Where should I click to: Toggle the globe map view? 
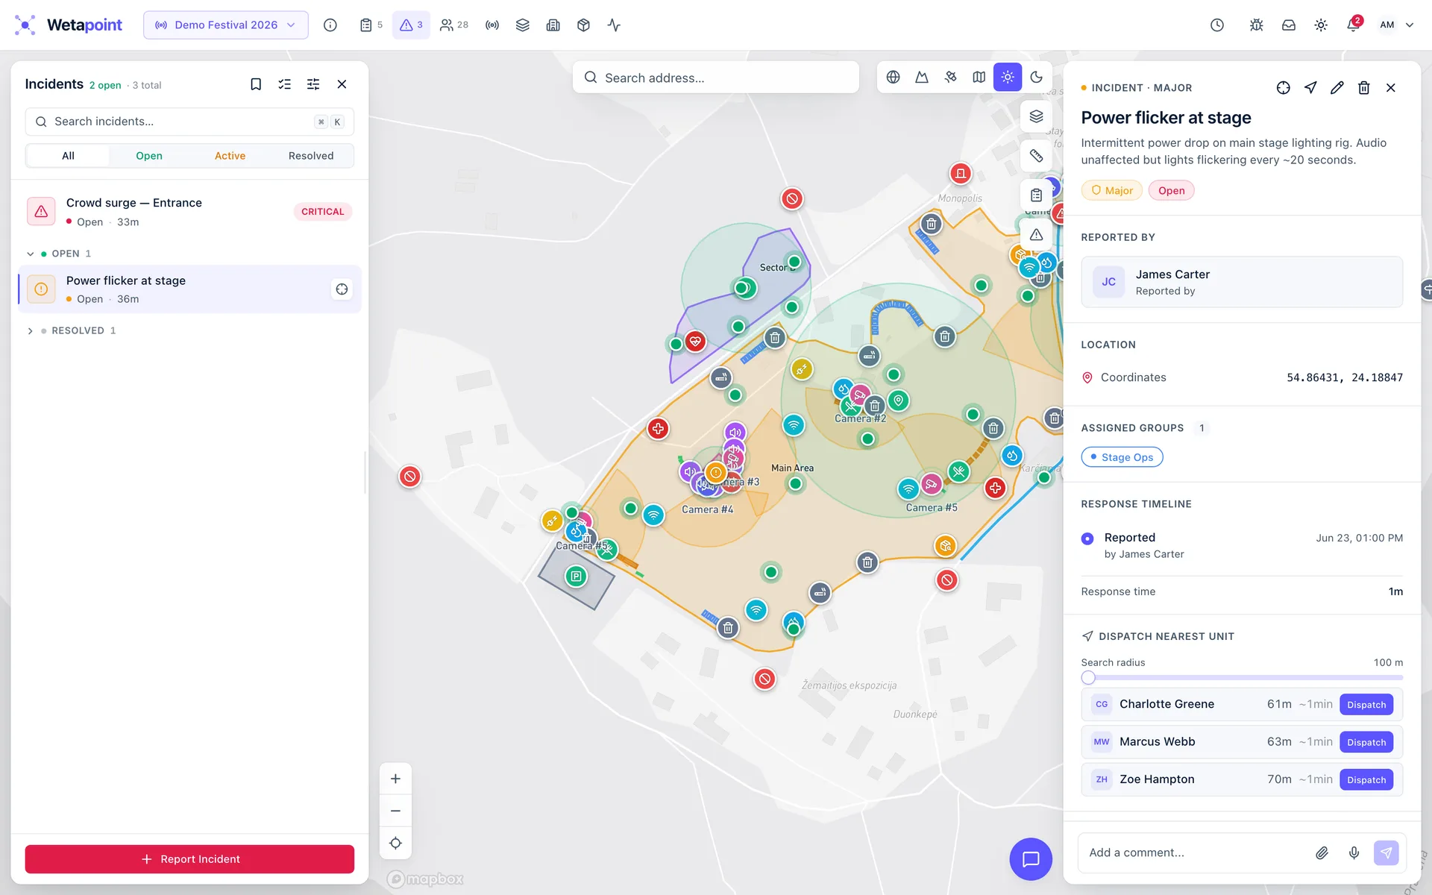point(893,77)
